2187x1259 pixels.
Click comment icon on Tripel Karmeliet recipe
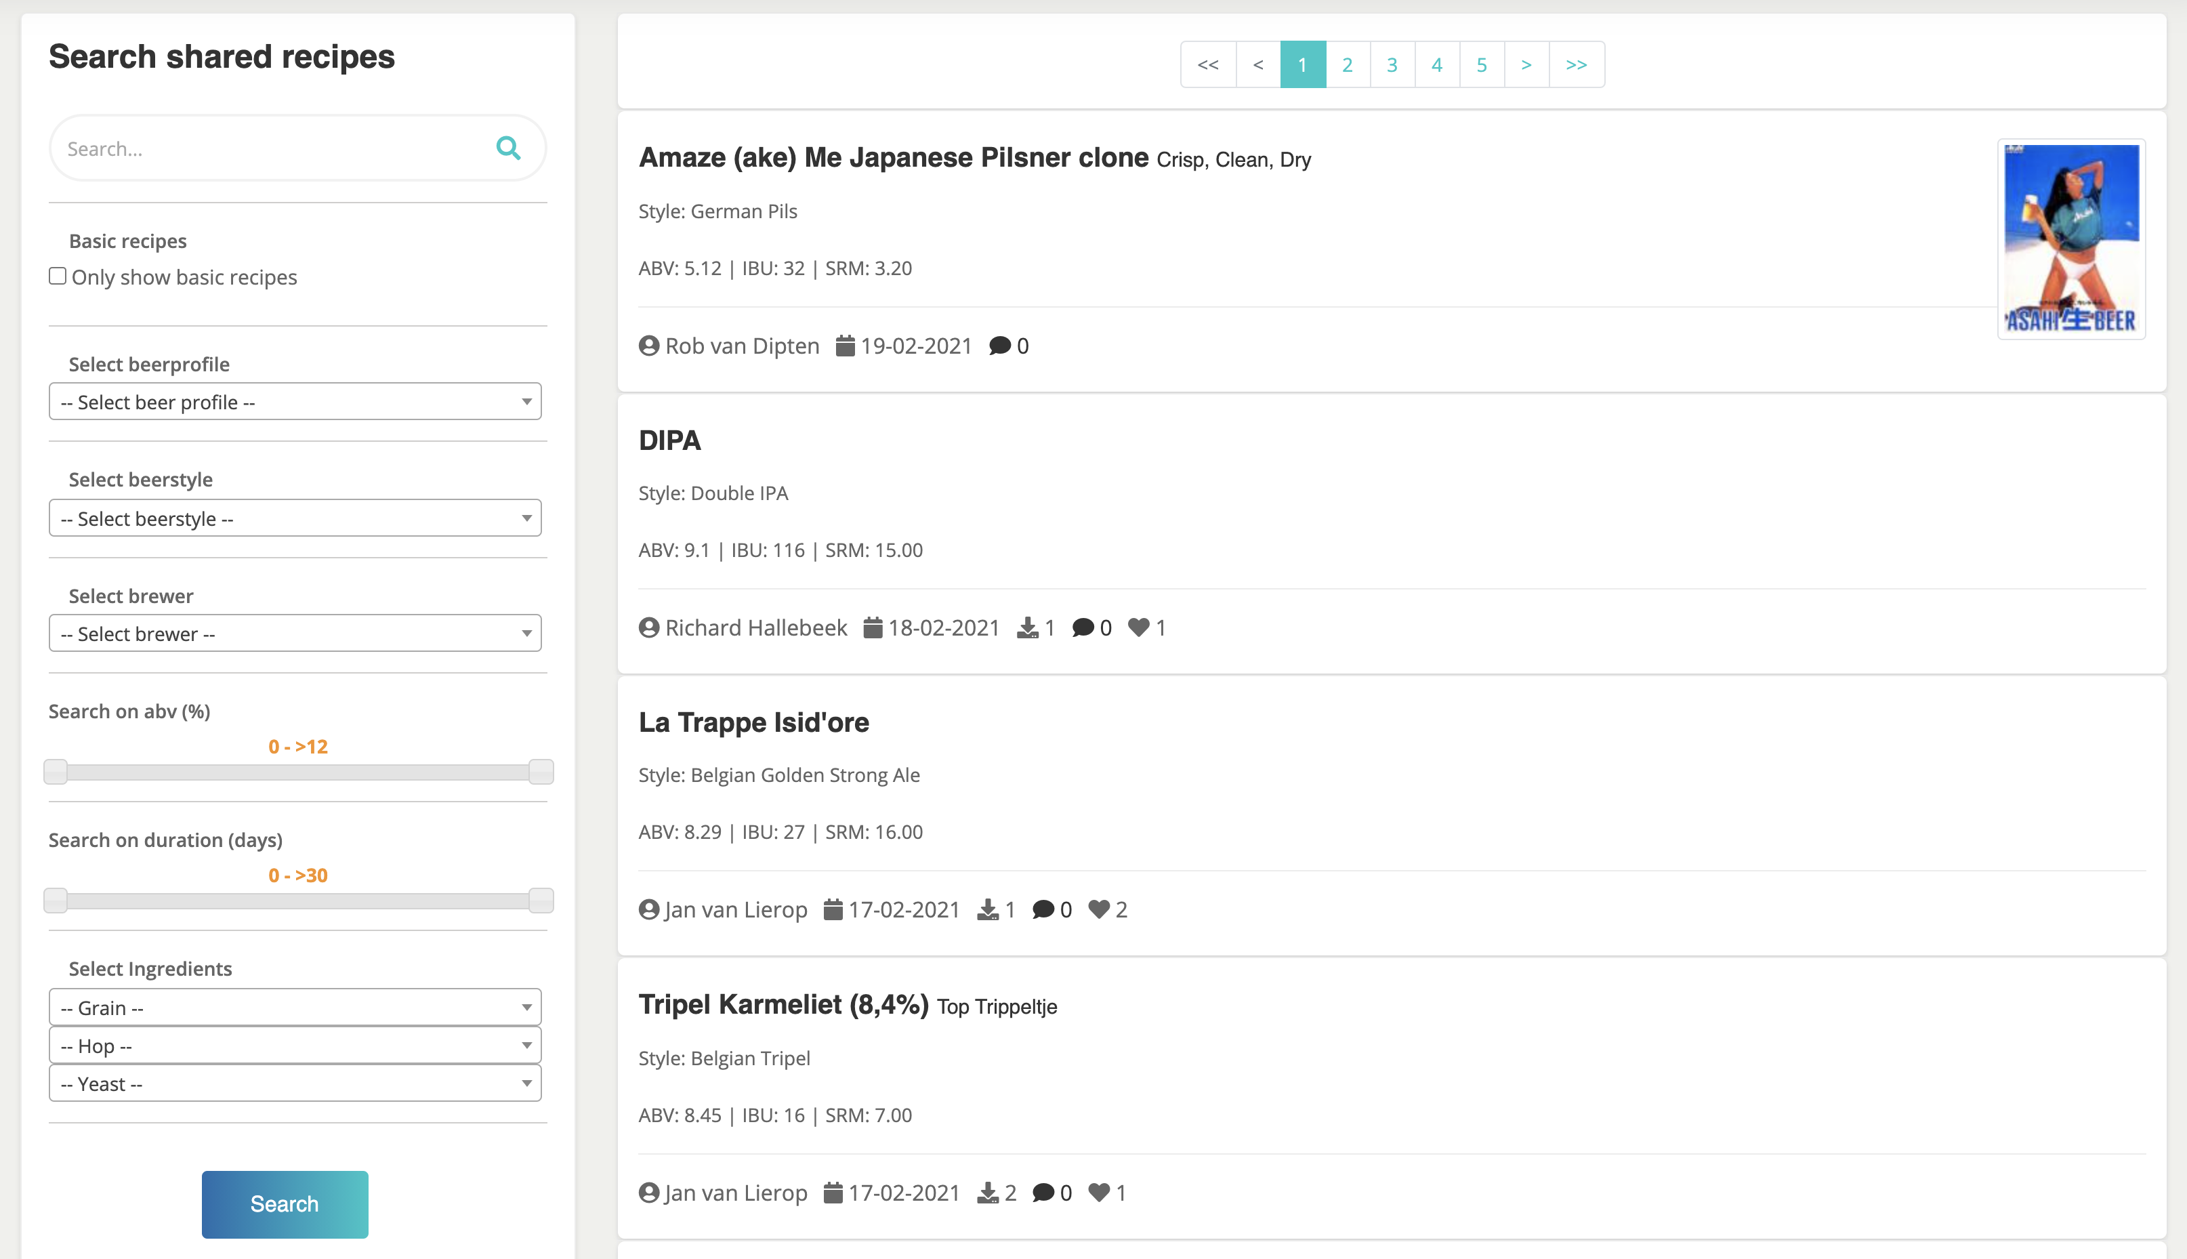pos(1043,1193)
